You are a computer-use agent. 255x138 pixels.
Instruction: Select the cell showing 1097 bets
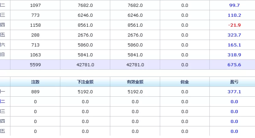tap(35, 5)
